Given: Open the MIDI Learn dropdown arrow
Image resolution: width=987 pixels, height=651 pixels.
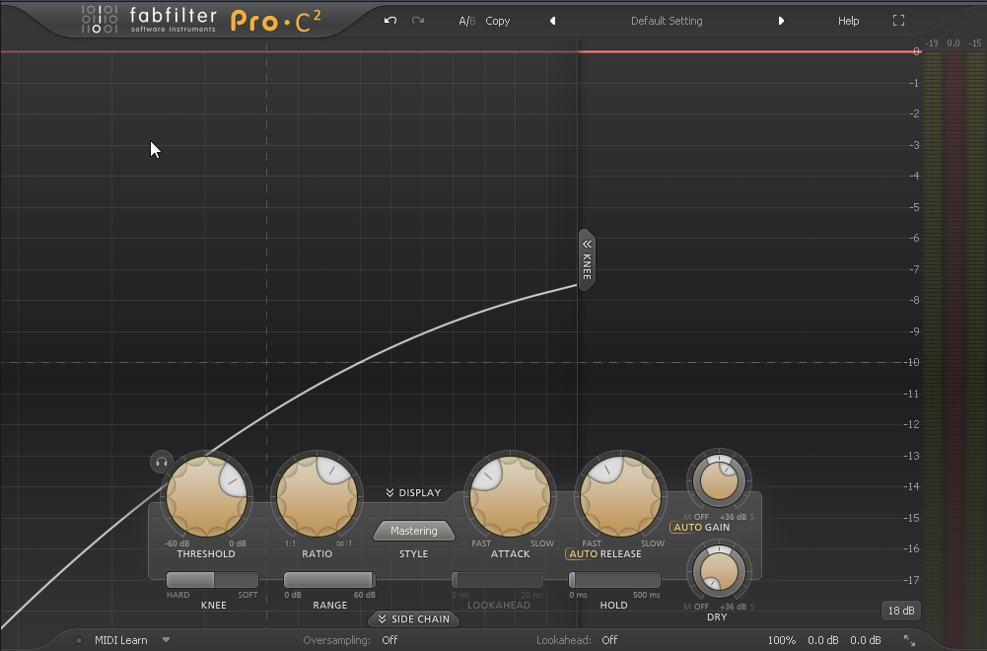Looking at the screenshot, I should pyautogui.click(x=167, y=640).
